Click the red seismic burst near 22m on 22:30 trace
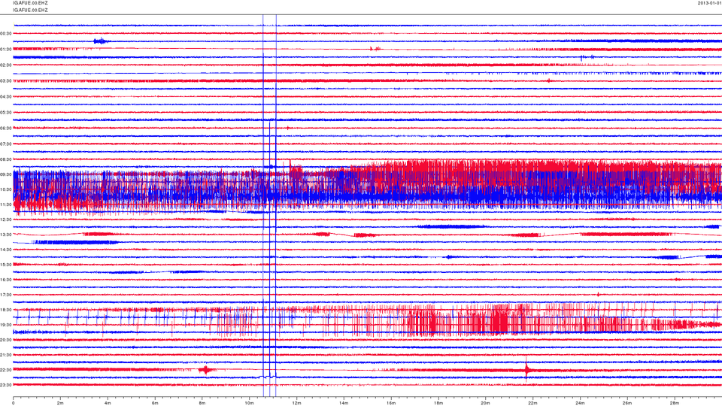Image resolution: width=722 pixels, height=406 pixels. pos(526,369)
